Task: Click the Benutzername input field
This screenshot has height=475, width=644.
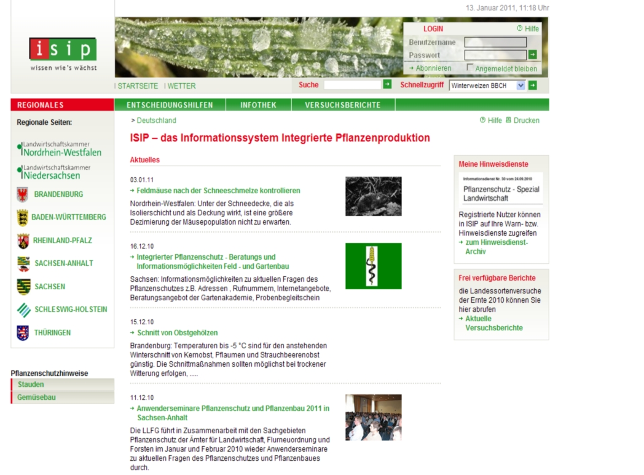Action: pyautogui.click(x=495, y=42)
